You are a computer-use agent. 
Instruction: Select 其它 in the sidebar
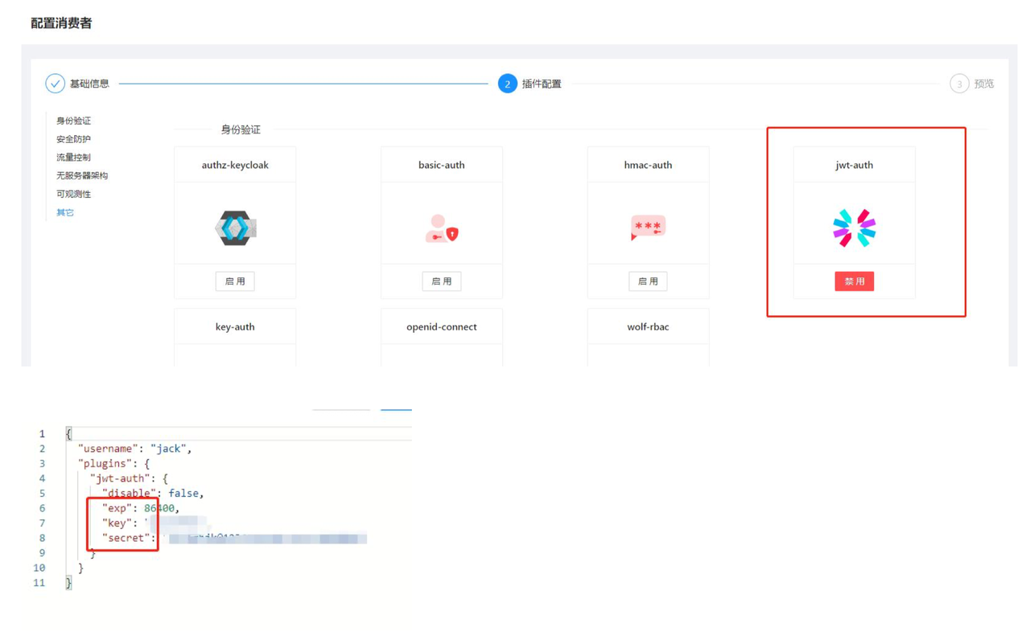tap(65, 212)
